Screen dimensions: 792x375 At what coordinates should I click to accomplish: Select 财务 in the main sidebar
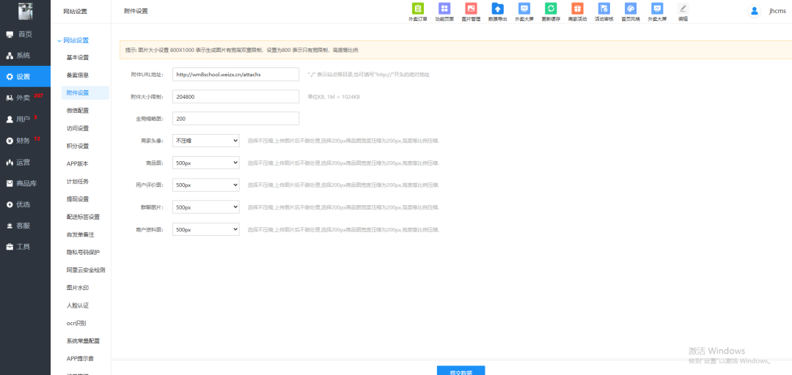pos(23,141)
